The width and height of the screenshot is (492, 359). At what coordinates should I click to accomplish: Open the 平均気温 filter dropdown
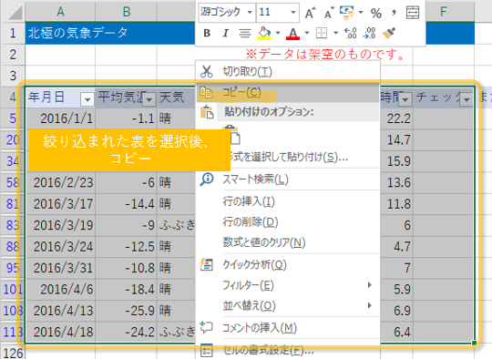tap(149, 99)
